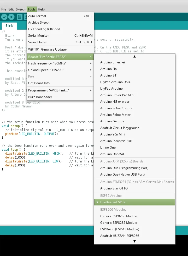Image resolution: width=188 pixels, height=256 pixels.
Task: Select Arduino BT board
Action: pos(134,75)
